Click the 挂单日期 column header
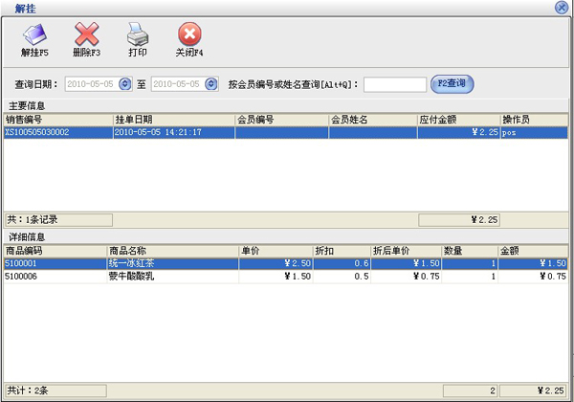574x402 pixels. pyautogui.click(x=173, y=120)
